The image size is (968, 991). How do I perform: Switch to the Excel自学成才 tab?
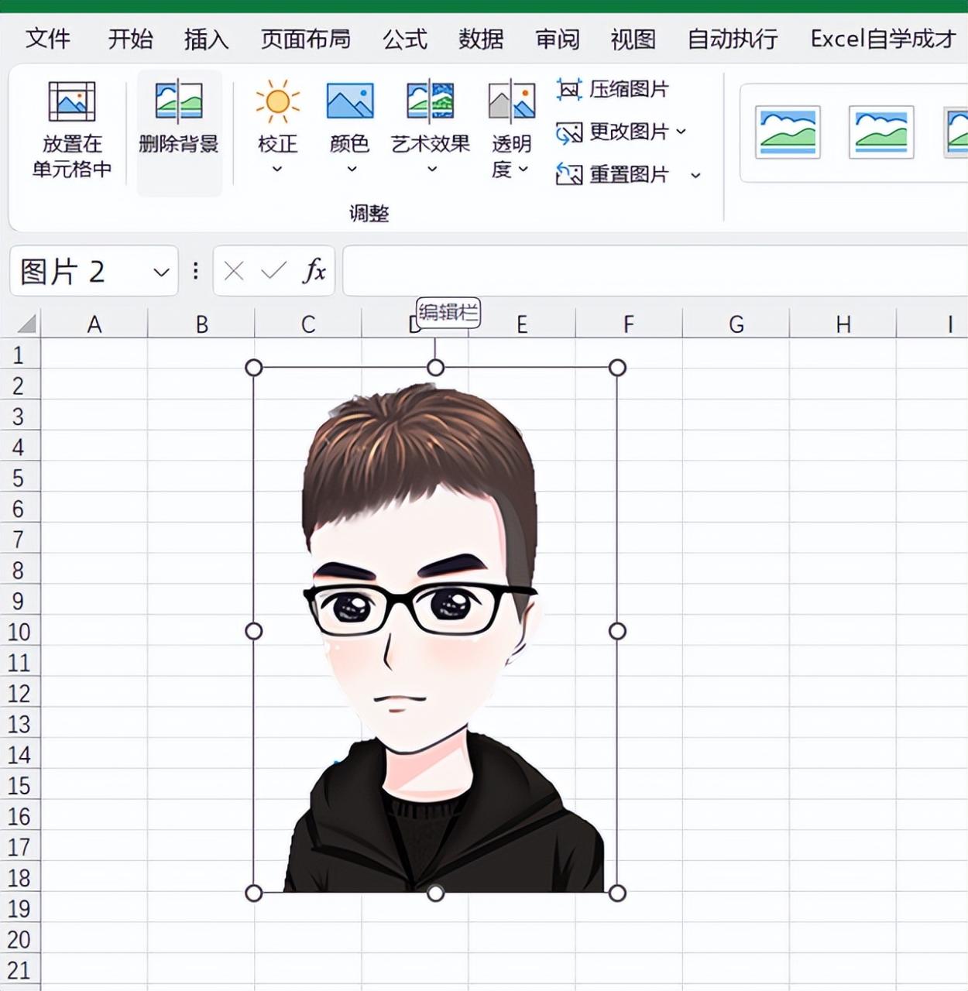pos(883,39)
